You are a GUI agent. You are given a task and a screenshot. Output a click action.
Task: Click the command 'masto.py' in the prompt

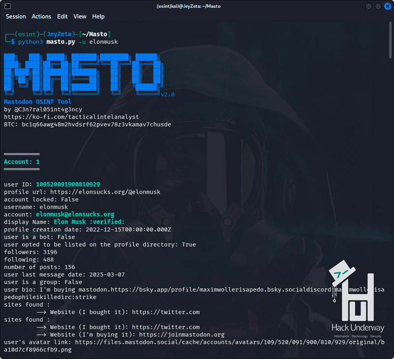click(x=61, y=42)
